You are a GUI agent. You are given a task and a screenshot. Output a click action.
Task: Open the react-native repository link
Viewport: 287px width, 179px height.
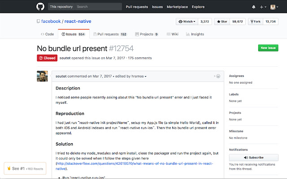tap(78, 21)
